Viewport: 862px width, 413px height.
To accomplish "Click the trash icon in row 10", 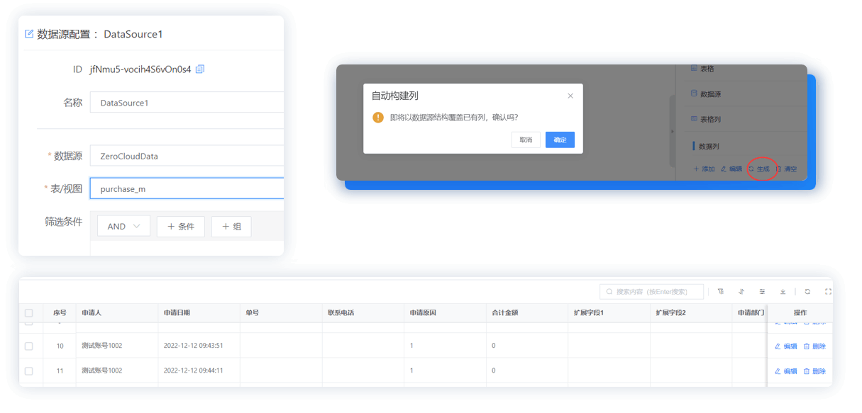I will 807,346.
